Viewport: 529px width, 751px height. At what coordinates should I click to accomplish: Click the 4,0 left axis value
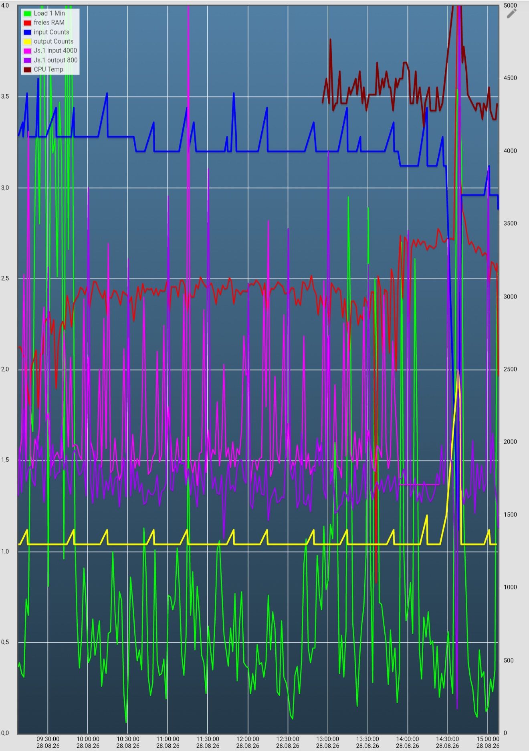[5, 5]
